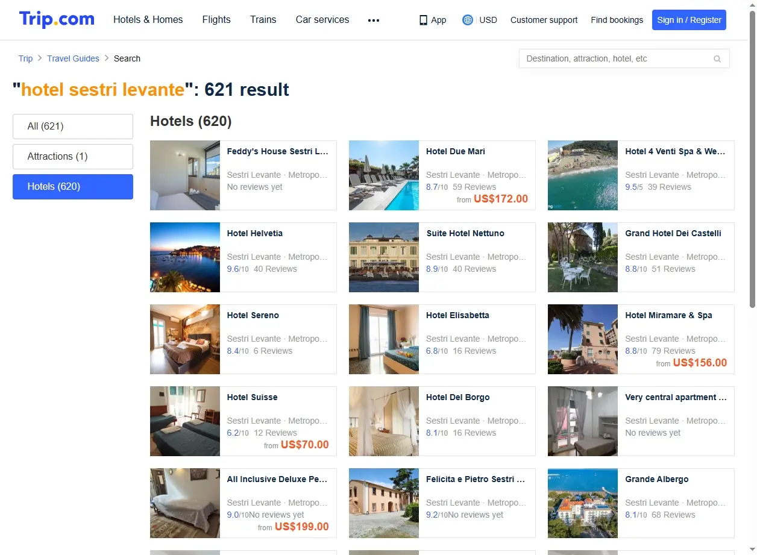Viewport: 757px width, 555px height.
Task: Go to Travel Guides breadcrumb
Action: point(73,58)
